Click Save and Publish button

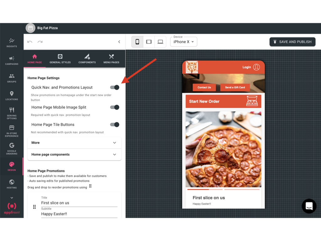tap(292, 42)
